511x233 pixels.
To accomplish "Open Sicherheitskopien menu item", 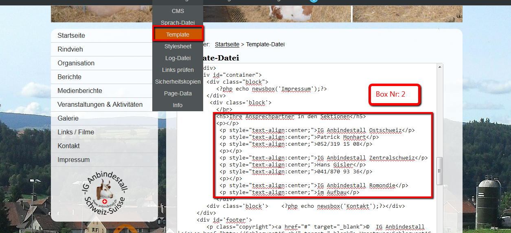I will 178,82.
